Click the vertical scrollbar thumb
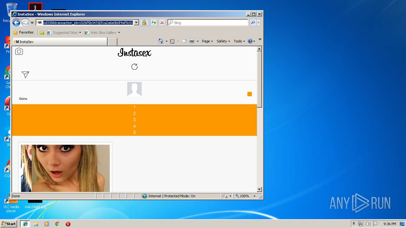Screen dimensions: 406x228 (x=259, y=79)
